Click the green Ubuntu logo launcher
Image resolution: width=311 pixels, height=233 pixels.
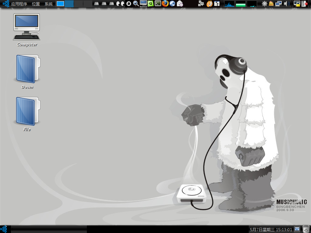point(151,4)
